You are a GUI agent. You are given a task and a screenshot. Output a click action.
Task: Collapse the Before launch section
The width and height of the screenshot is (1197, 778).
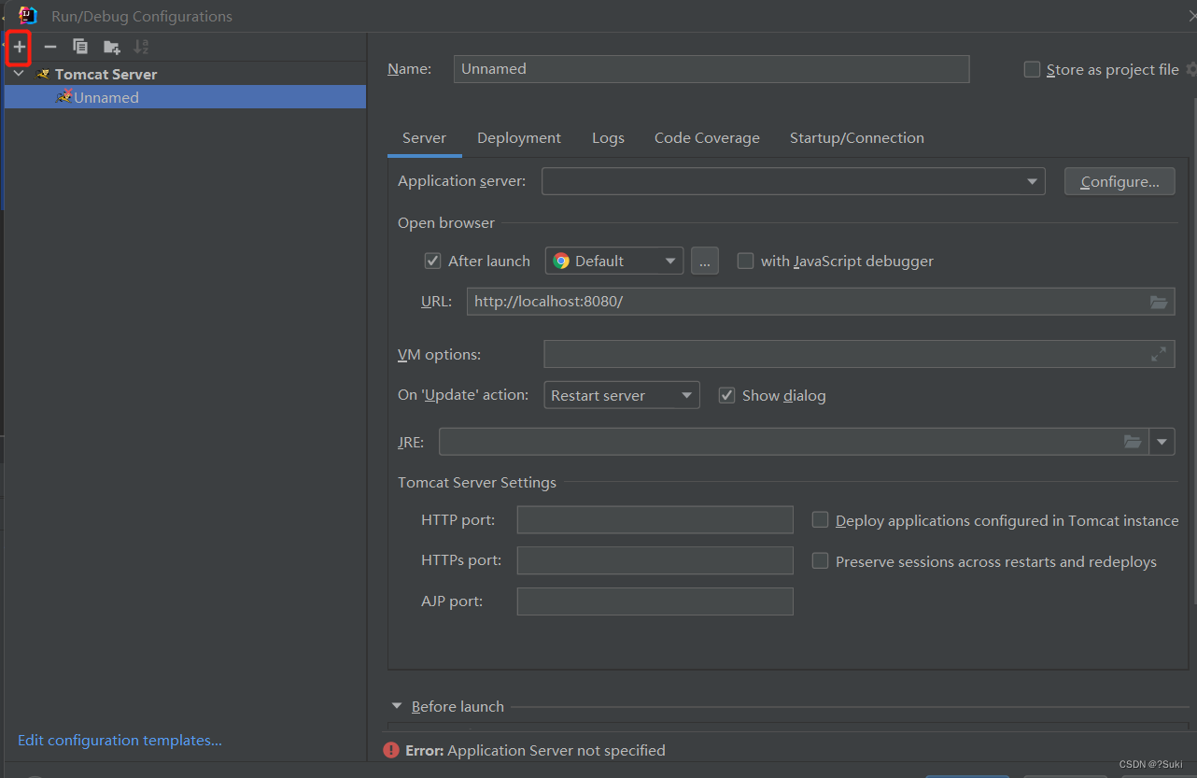click(x=397, y=706)
